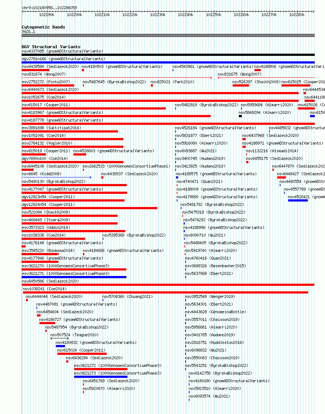
Task: Select nsv5708360 (Chuang2021) label
Action: pyautogui.click(x=127, y=296)
